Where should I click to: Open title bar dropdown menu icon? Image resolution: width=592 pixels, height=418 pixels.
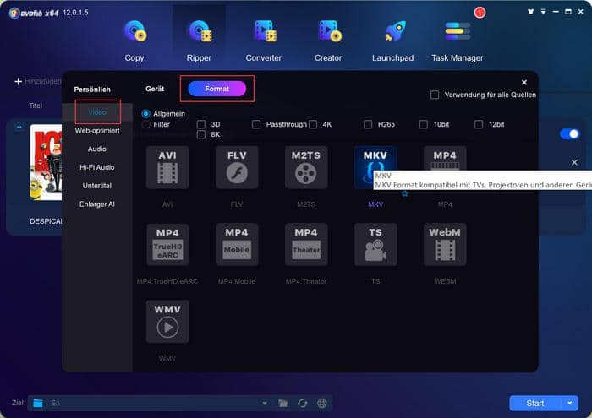coord(543,12)
